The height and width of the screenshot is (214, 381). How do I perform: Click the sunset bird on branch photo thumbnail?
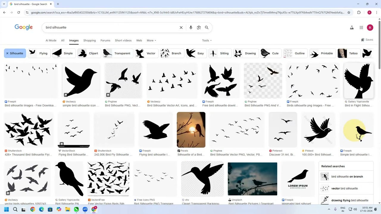[191, 130]
